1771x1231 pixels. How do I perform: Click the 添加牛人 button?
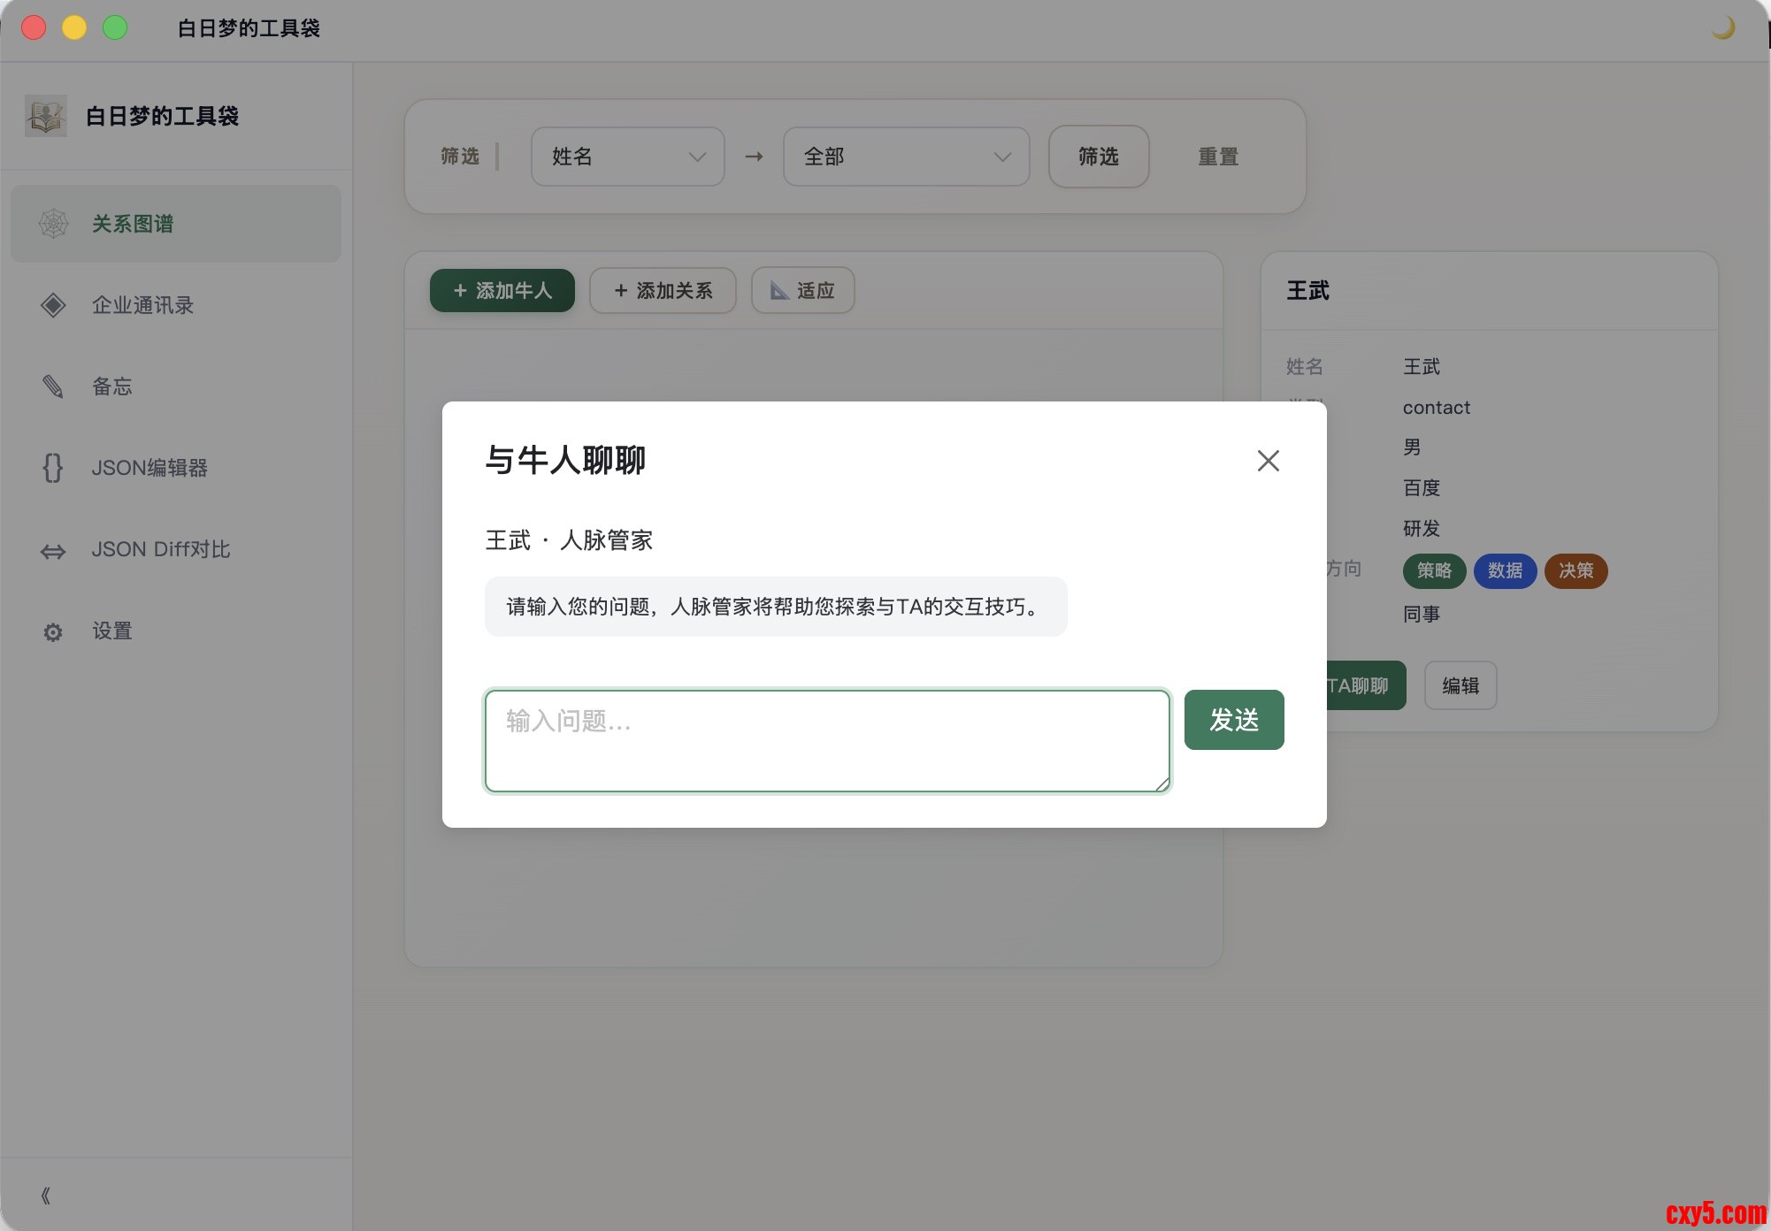[x=502, y=291]
